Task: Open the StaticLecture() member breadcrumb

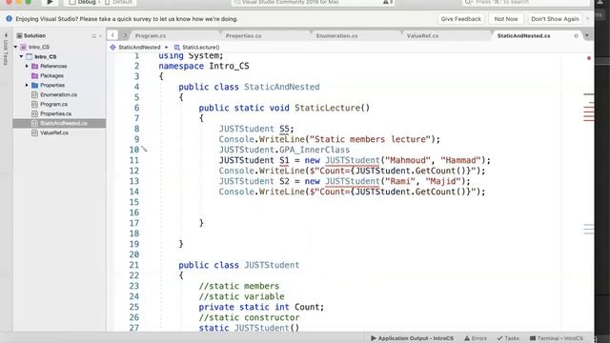Action: coord(197,47)
